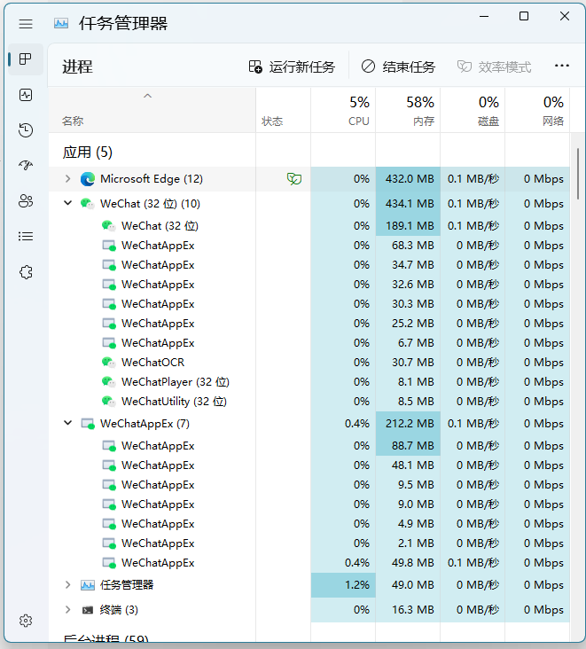
Task: Select the WeChatAppEx row using 88.7 MB
Action: pos(309,446)
